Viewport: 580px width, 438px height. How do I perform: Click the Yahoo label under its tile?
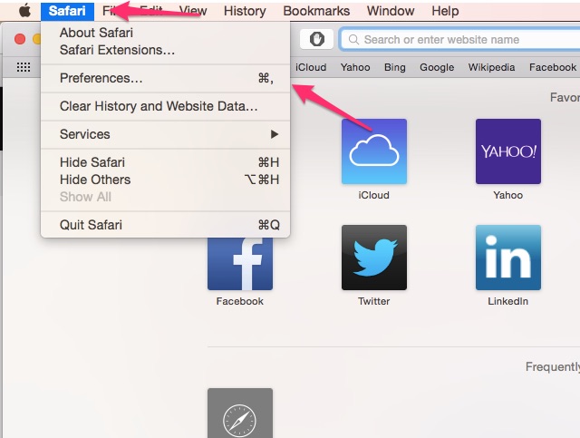[507, 195]
